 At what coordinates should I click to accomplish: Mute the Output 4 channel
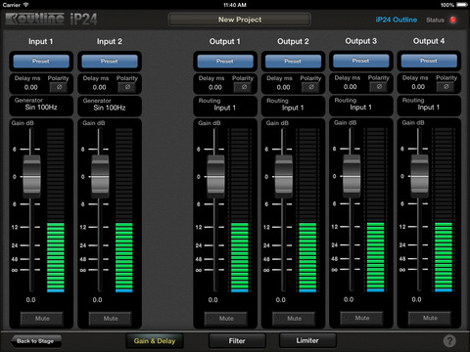coord(430,318)
